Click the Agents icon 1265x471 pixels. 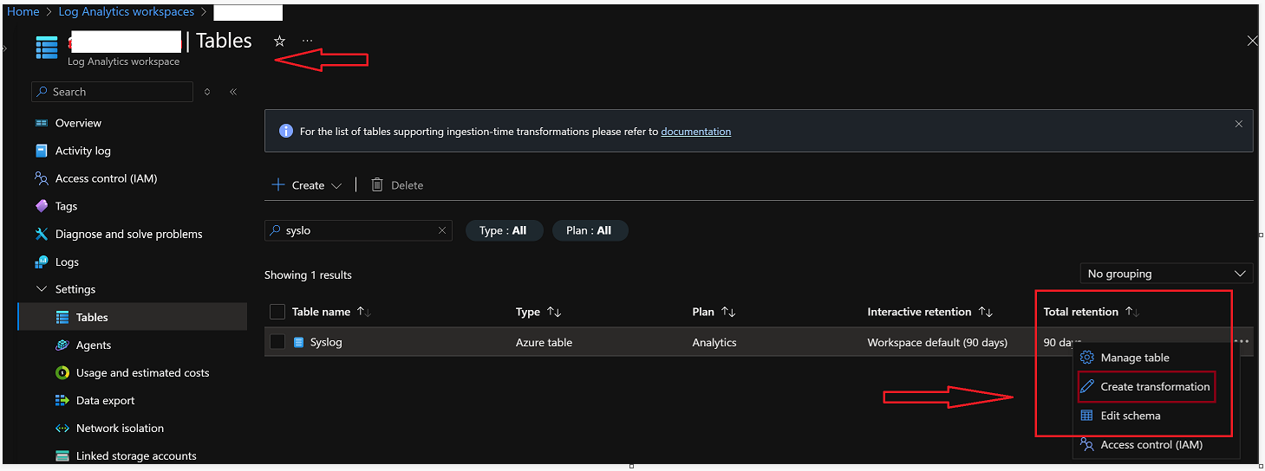(x=62, y=345)
